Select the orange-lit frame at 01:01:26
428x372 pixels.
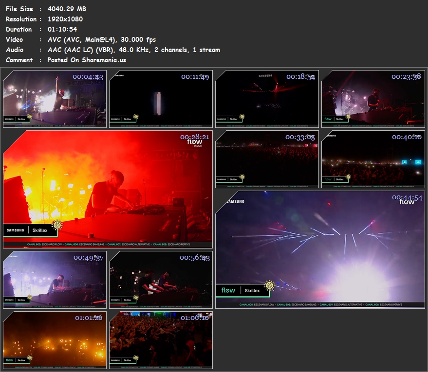point(55,340)
